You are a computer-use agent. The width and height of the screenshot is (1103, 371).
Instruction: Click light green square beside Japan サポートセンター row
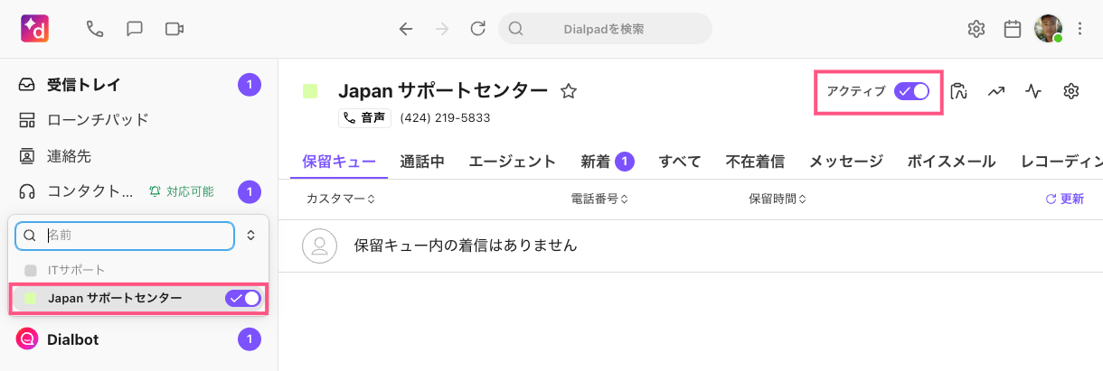click(x=31, y=298)
